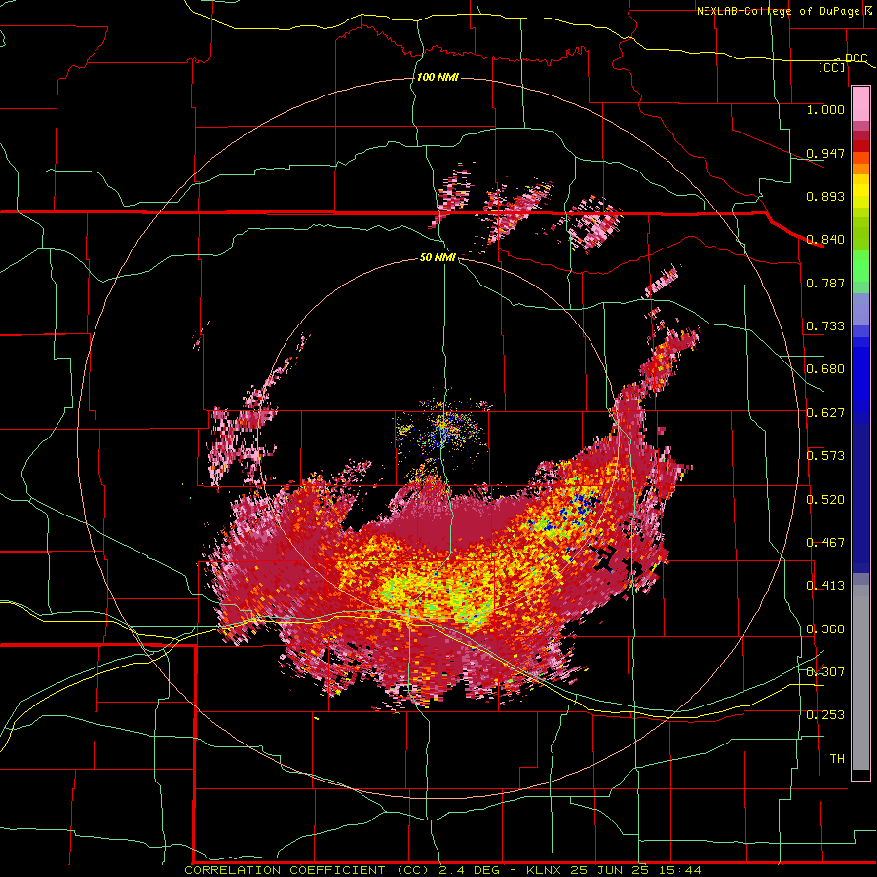Click the 0.627 value on color scale

coord(825,413)
